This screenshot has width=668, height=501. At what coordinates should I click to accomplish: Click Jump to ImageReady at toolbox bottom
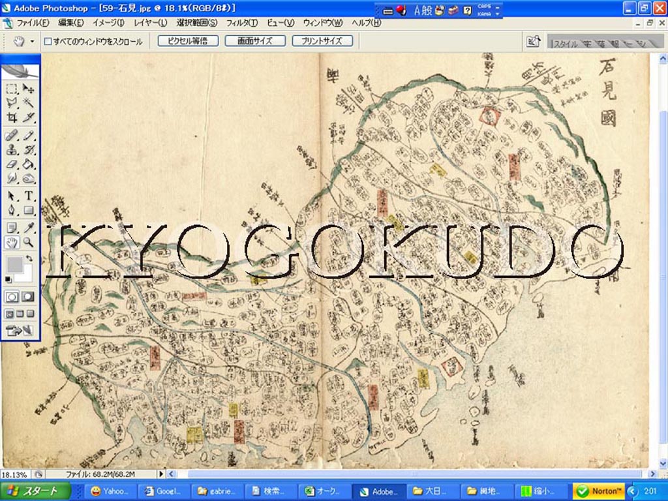coord(20,330)
